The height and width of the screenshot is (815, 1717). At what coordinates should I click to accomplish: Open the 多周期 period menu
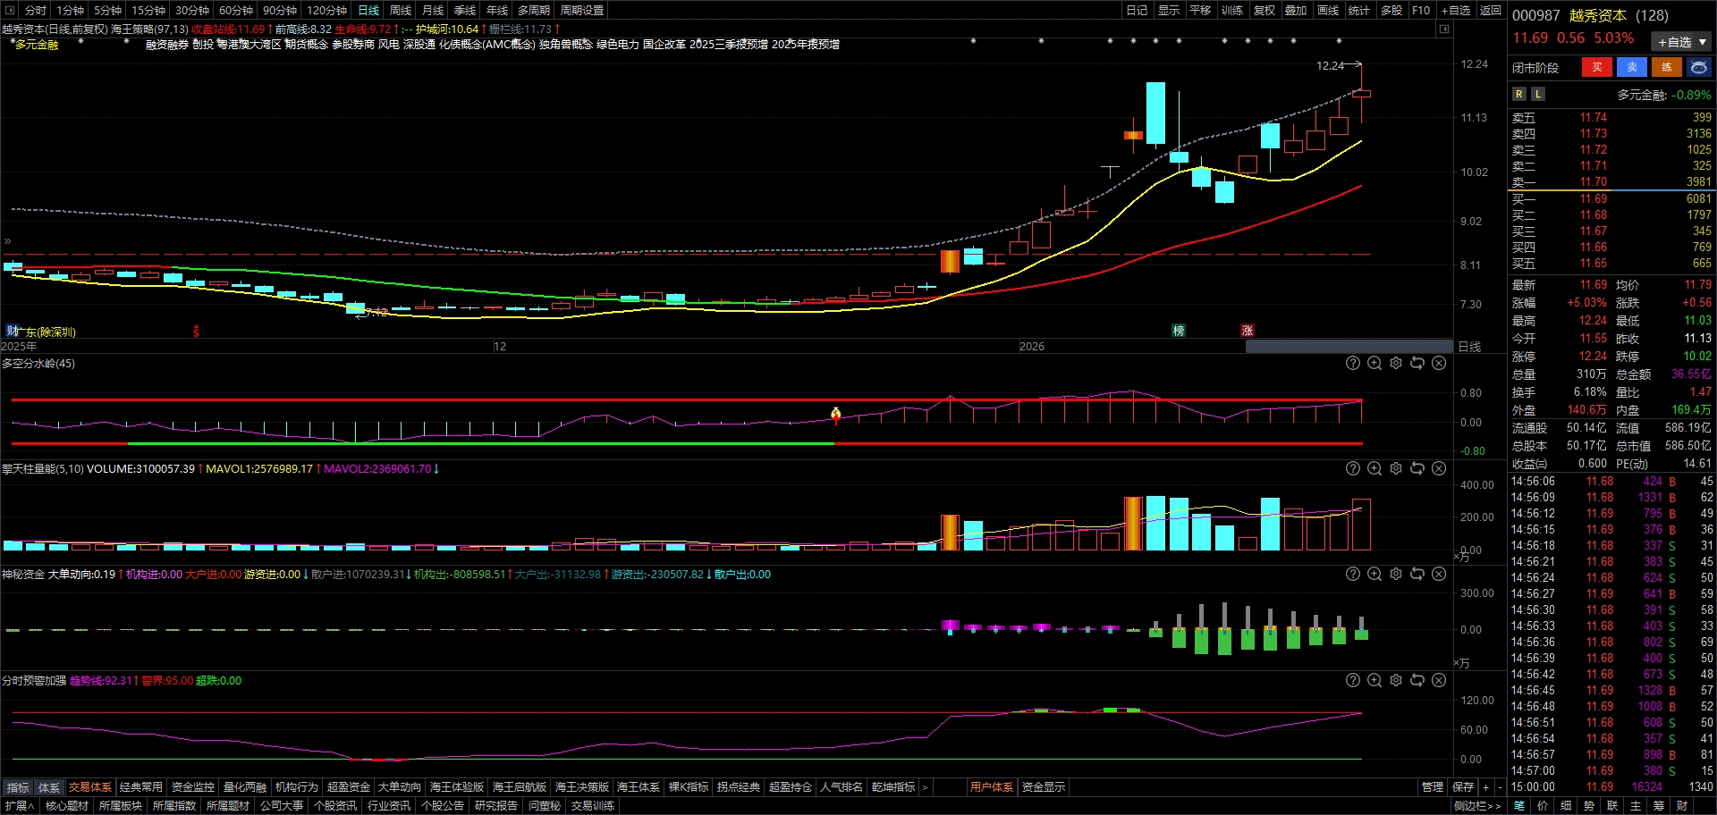pos(534,10)
